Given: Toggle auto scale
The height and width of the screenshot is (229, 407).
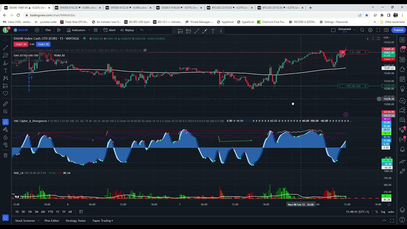Looking at the screenshot, I should (391, 212).
